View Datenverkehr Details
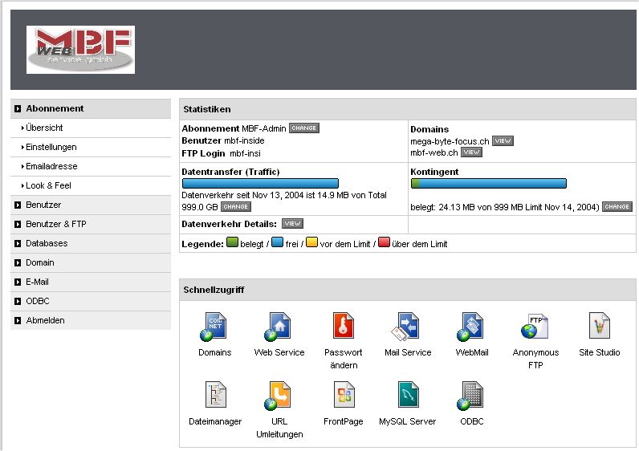The image size is (639, 451). coord(292,224)
